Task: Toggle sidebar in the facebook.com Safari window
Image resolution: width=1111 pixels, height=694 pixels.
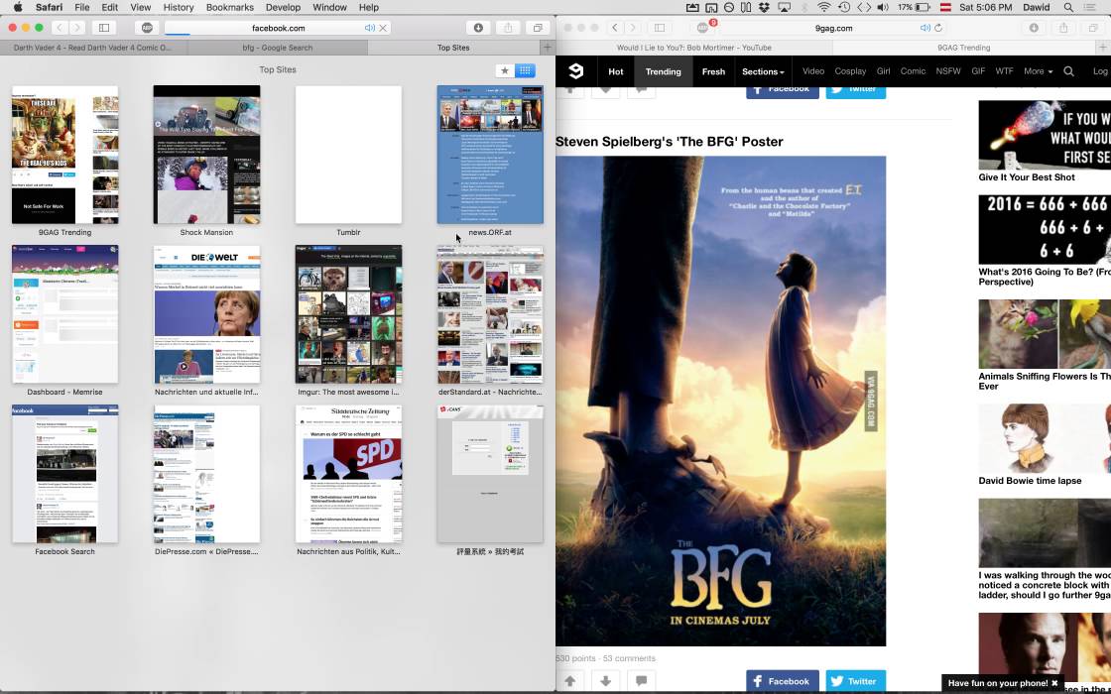Action: tap(103, 28)
